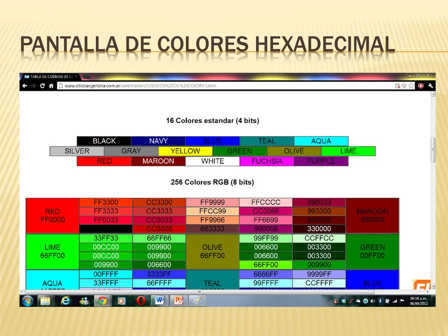The height and width of the screenshot is (336, 448).
Task: Click the WHITE color cell
Action: [x=213, y=161]
